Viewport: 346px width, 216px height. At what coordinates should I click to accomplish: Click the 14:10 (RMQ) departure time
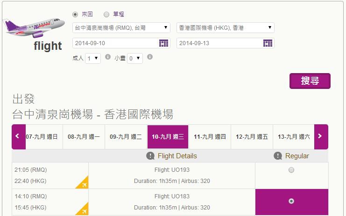(x=31, y=196)
